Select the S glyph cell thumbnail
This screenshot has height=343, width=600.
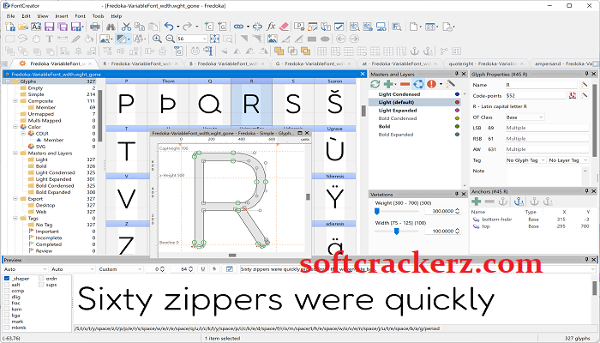[293, 104]
